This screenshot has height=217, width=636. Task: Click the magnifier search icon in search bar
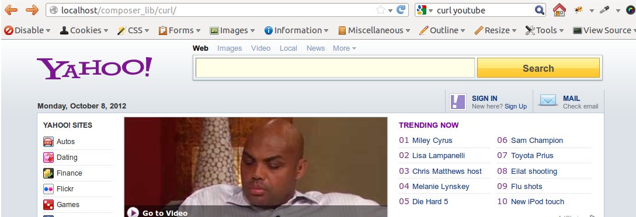[x=540, y=10]
